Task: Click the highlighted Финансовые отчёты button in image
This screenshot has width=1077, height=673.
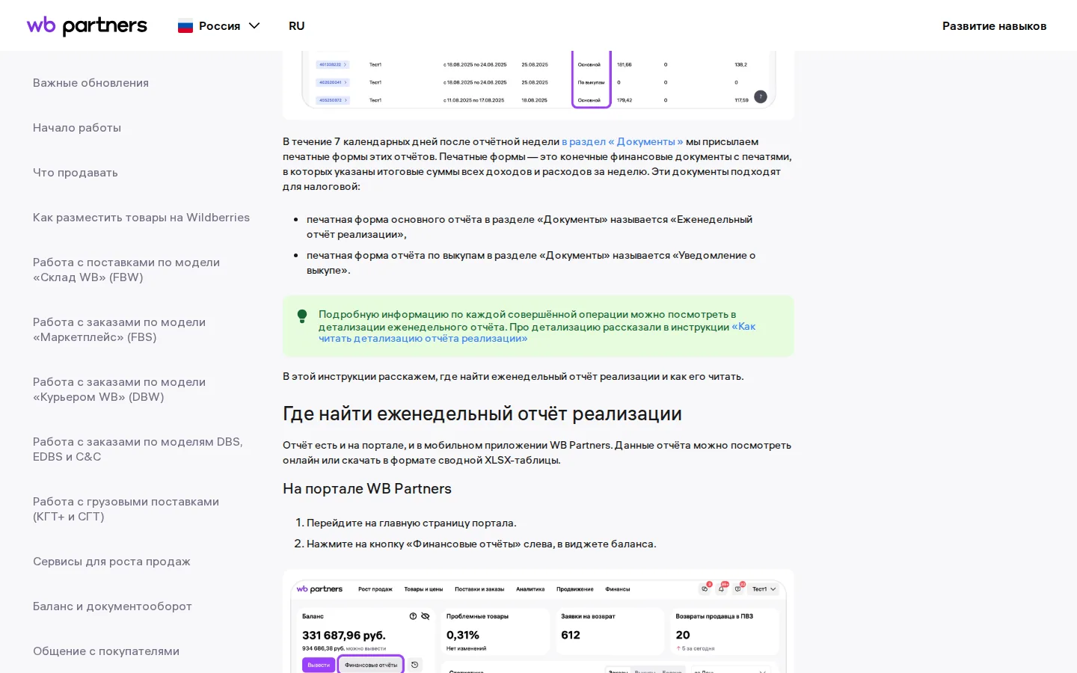Action: click(371, 665)
